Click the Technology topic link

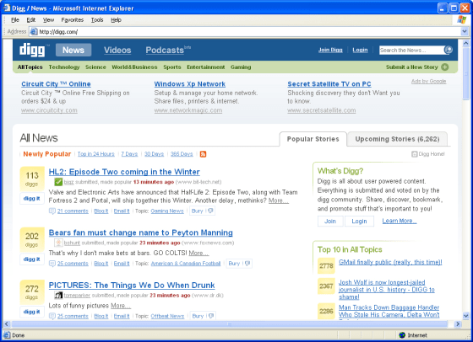click(64, 67)
